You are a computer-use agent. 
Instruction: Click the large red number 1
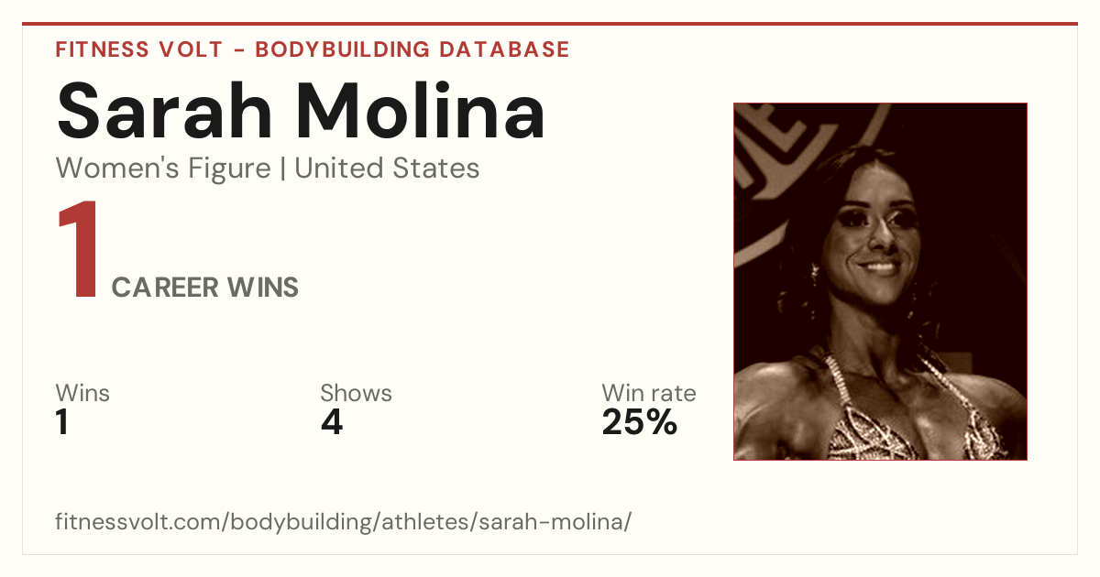(x=78, y=252)
